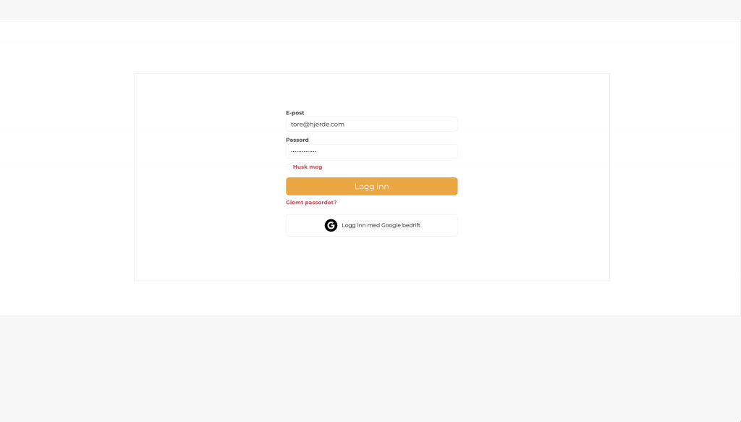Click the E-post field label

(x=295, y=113)
